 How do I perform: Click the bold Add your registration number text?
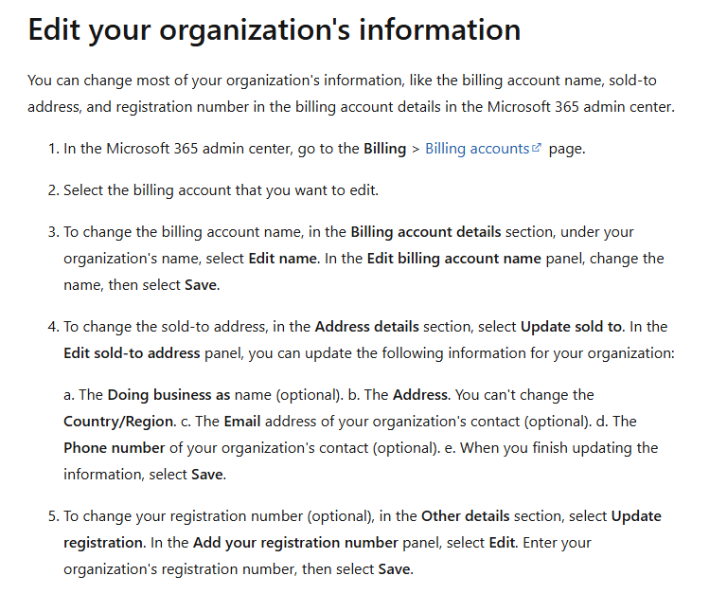click(295, 543)
